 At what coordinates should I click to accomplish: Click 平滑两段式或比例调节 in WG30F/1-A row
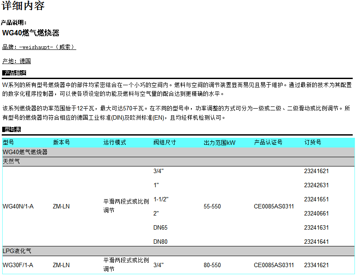pyautogui.click(x=126, y=265)
